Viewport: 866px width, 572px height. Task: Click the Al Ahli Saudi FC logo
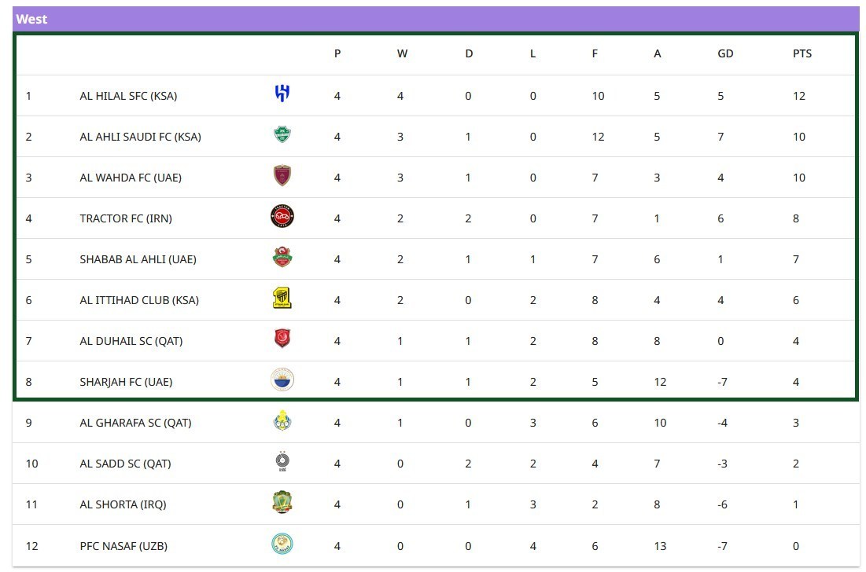coord(282,135)
